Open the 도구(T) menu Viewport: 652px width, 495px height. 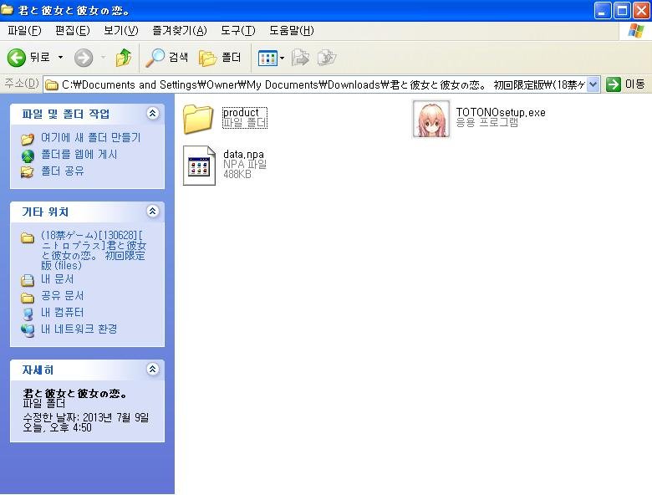(238, 30)
